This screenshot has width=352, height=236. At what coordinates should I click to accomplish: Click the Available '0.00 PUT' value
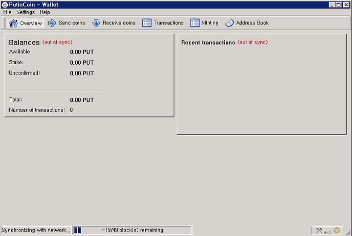pos(82,52)
